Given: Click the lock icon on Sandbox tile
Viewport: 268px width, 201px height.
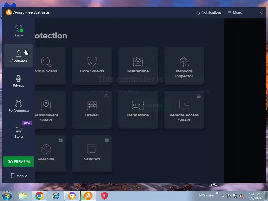Looking at the screenshot, I should click(x=107, y=140).
